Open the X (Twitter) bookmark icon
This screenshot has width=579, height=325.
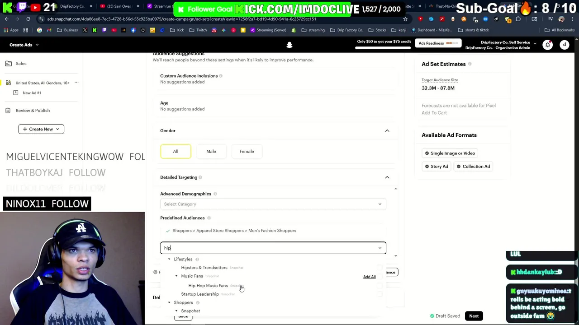pos(85,30)
